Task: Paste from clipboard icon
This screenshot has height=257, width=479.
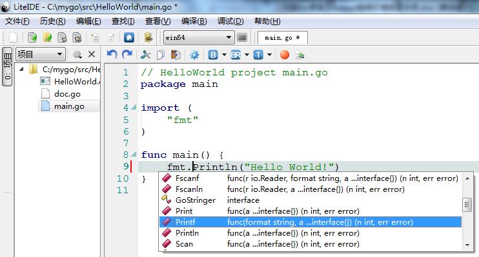Action: (x=176, y=55)
